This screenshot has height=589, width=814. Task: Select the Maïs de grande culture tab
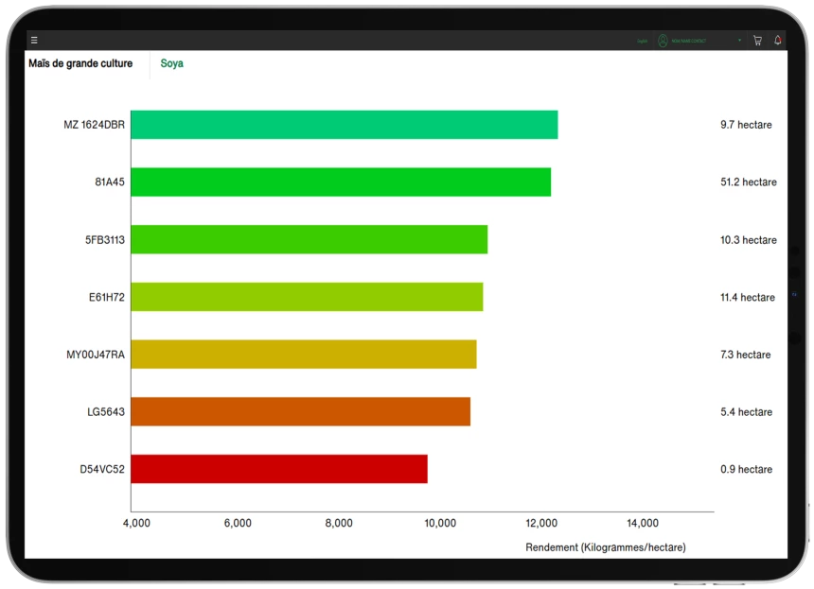point(80,64)
